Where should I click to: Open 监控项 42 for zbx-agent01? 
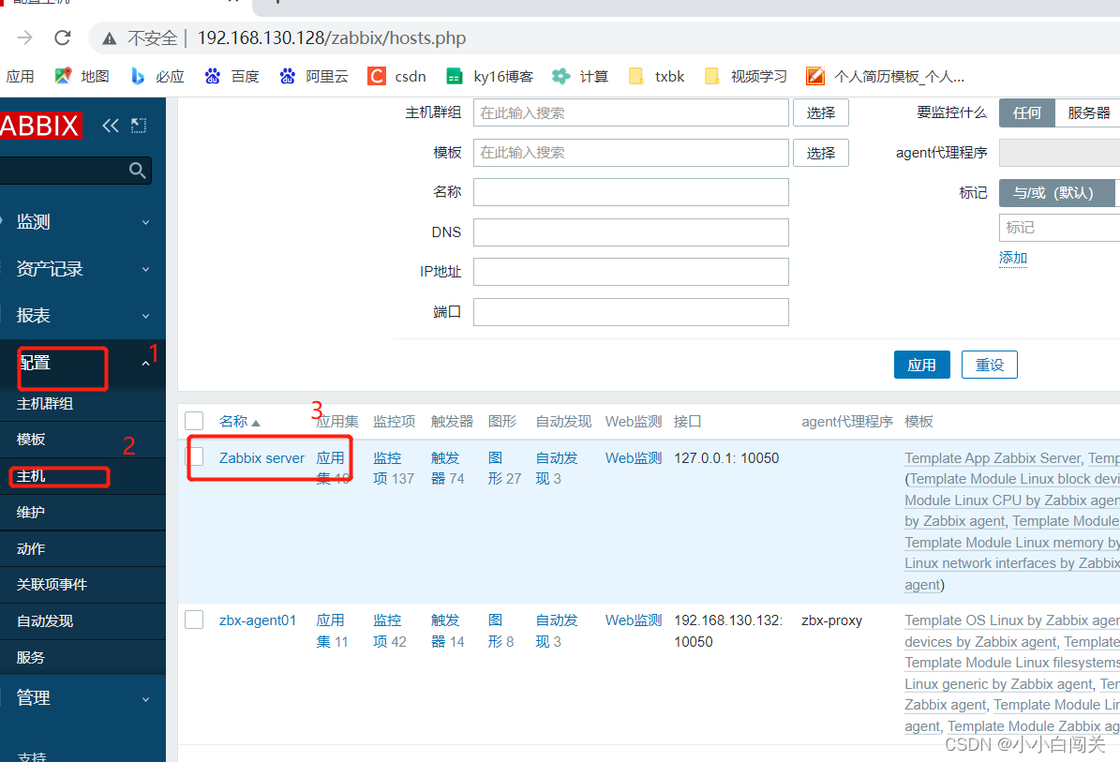[389, 631]
